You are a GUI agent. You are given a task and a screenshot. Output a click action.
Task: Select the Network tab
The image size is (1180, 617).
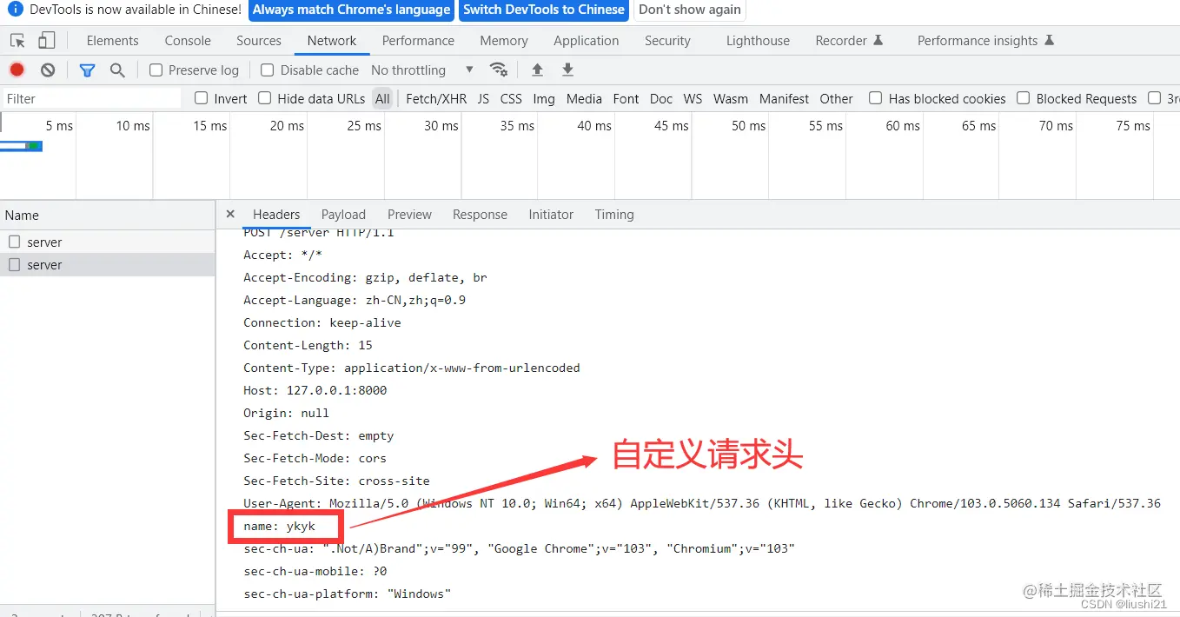click(332, 41)
